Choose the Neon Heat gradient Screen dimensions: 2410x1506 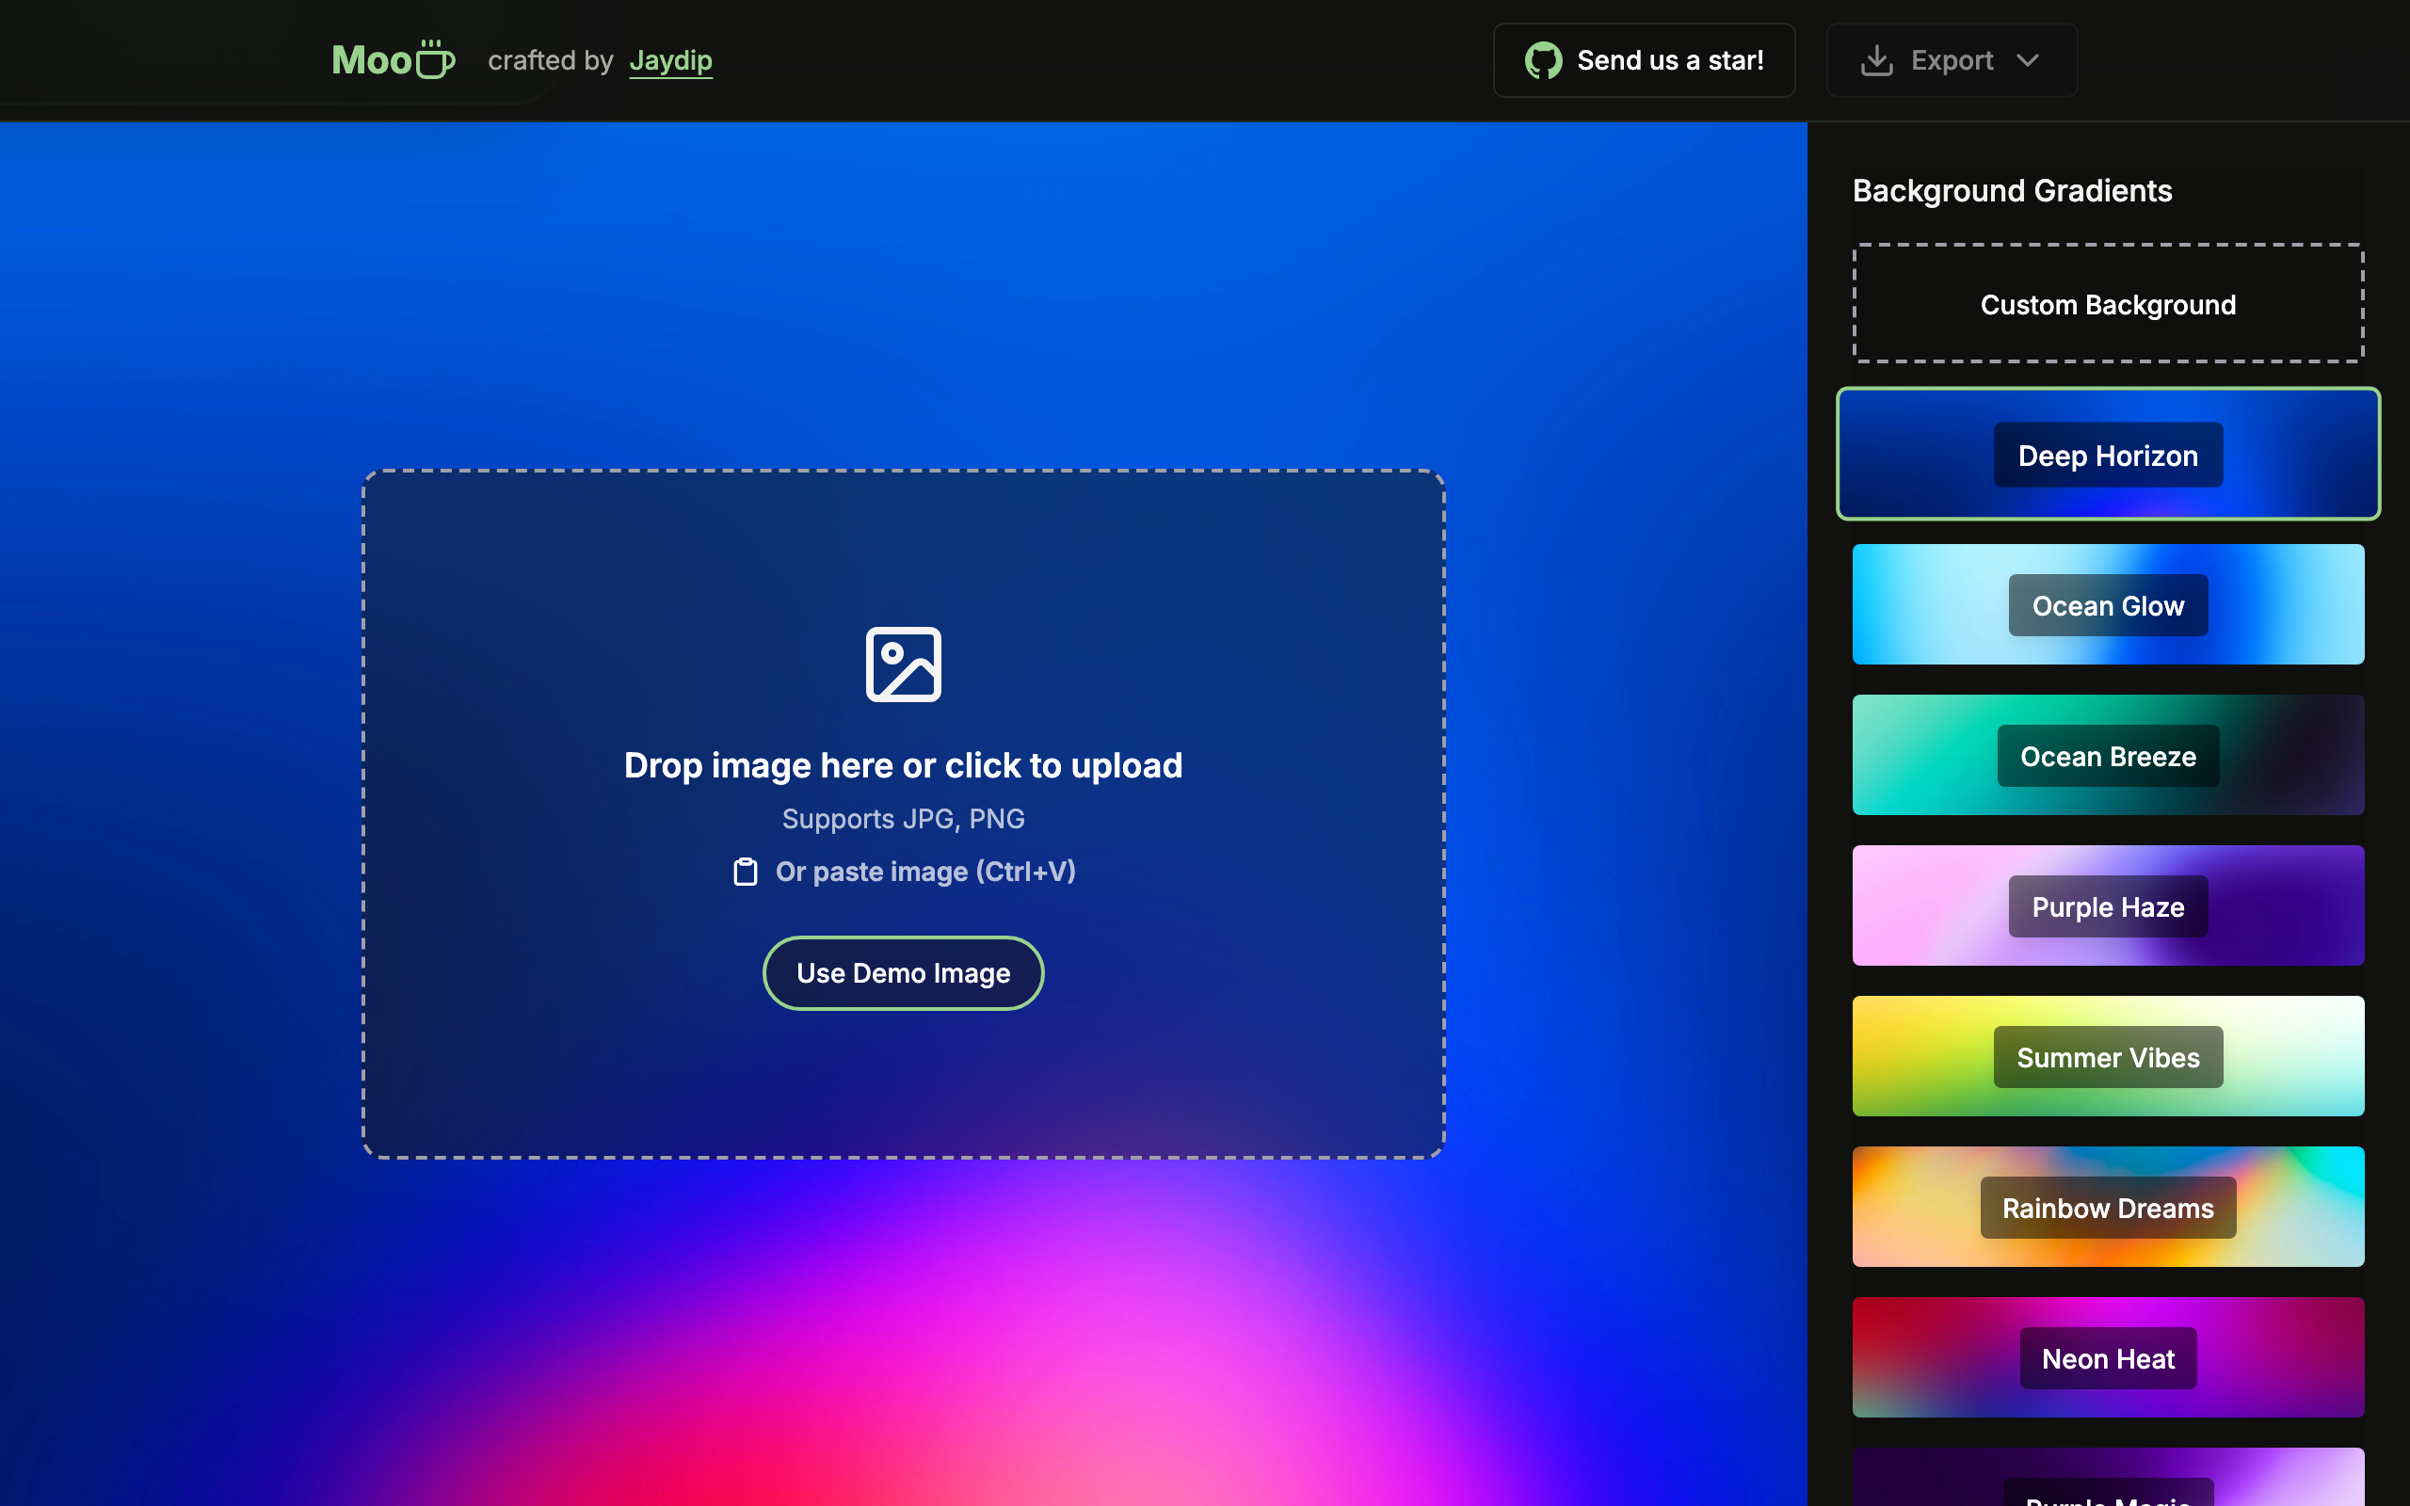[x=2107, y=1358]
